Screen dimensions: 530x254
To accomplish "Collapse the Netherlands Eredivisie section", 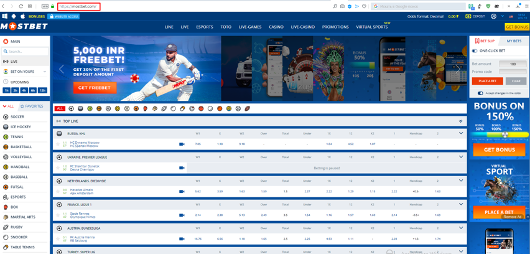I will (461, 181).
